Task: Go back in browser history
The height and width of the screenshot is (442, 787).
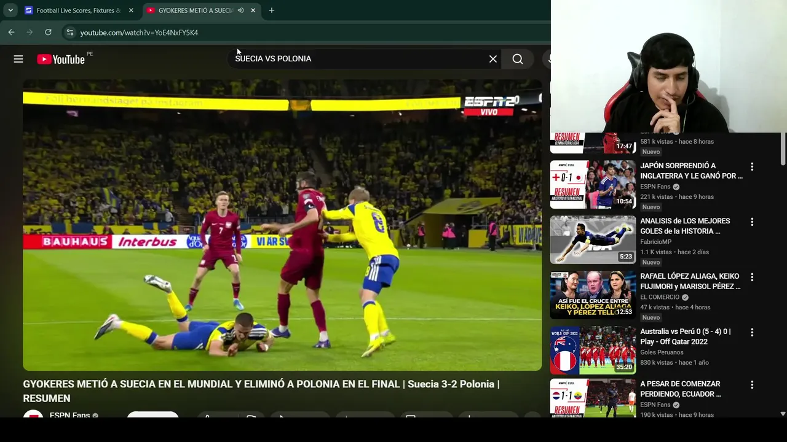Action: point(11,33)
